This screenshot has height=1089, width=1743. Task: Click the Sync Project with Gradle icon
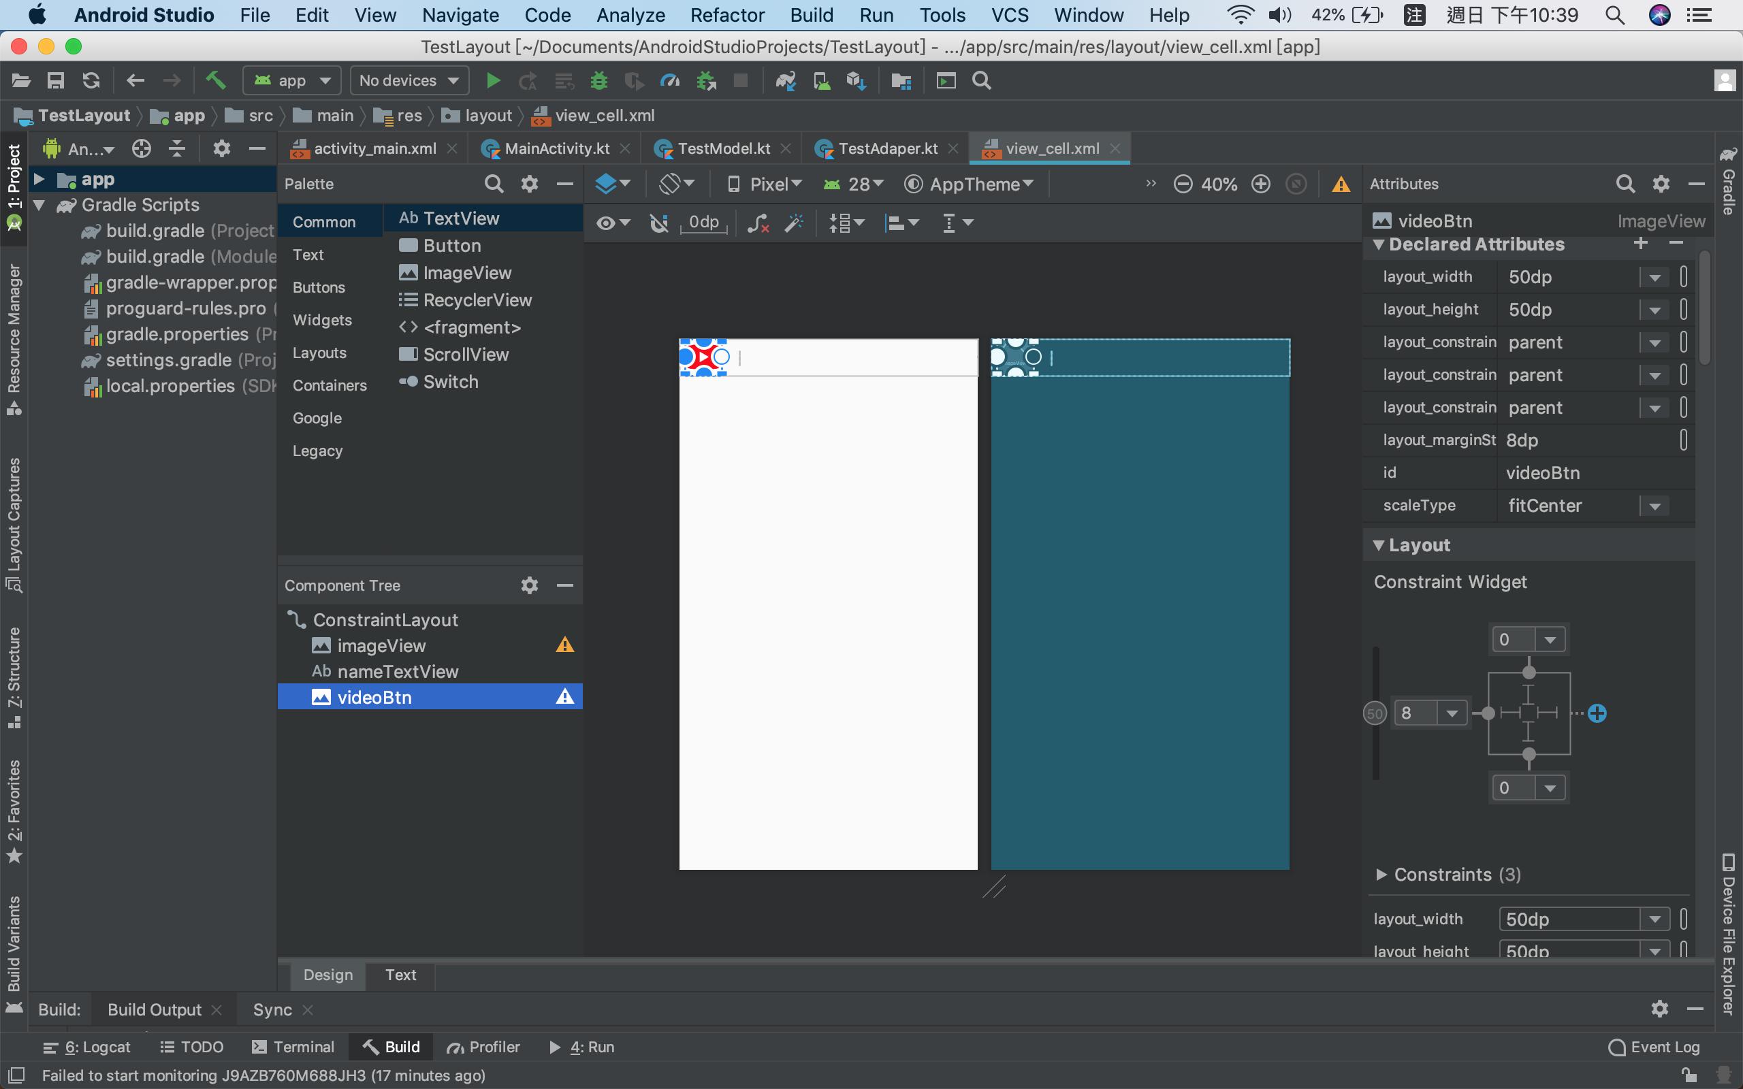pyautogui.click(x=785, y=81)
